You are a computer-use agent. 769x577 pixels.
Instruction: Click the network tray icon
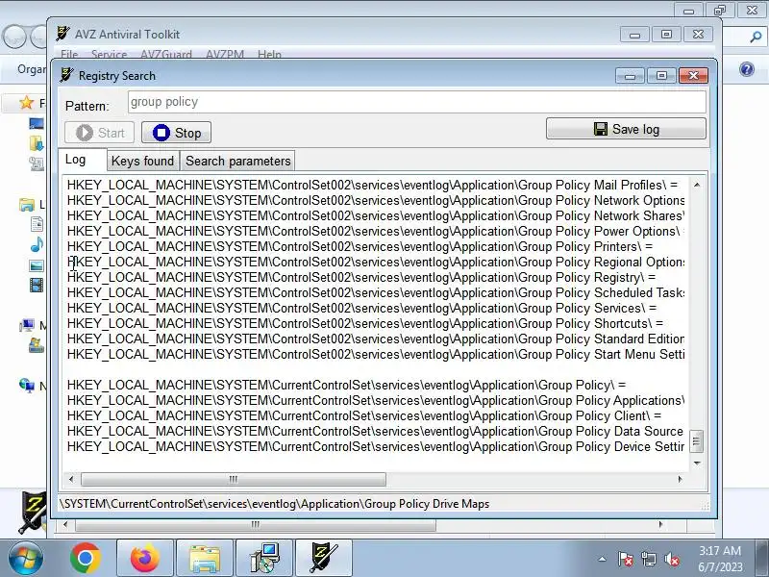pyautogui.click(x=648, y=559)
